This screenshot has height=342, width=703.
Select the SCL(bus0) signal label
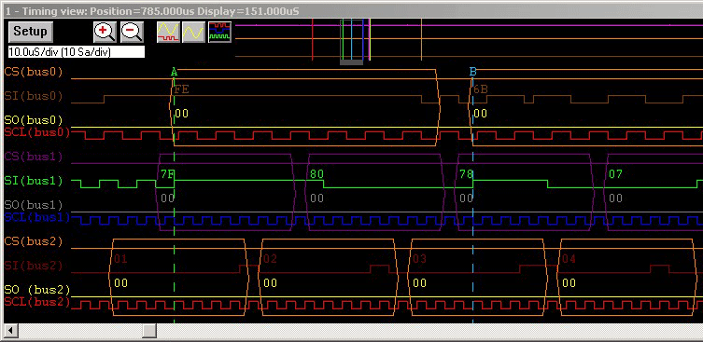point(37,132)
